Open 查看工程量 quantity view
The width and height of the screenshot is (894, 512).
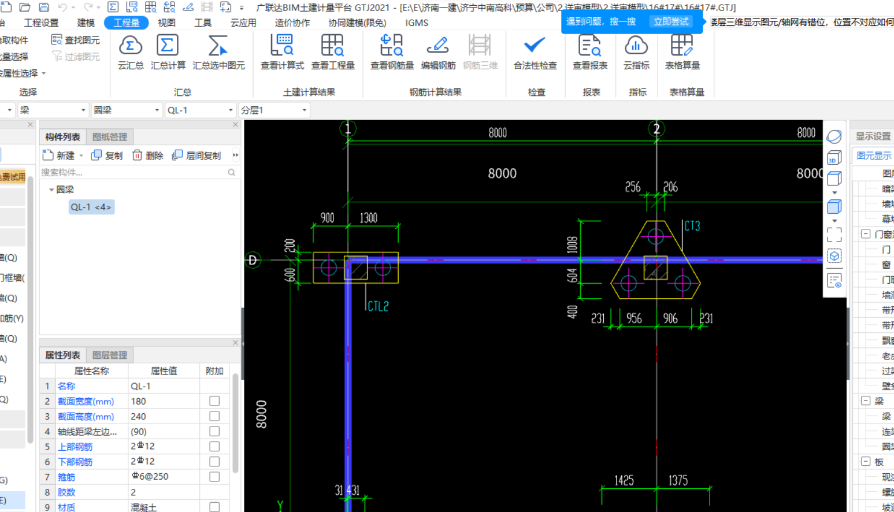[x=333, y=53]
